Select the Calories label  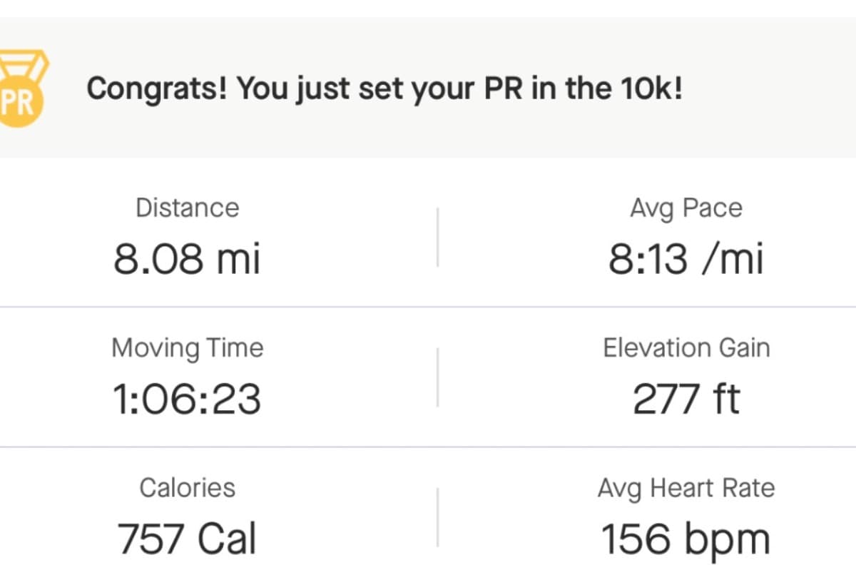tap(187, 488)
